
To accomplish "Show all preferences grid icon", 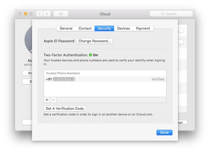I will (61, 14).
